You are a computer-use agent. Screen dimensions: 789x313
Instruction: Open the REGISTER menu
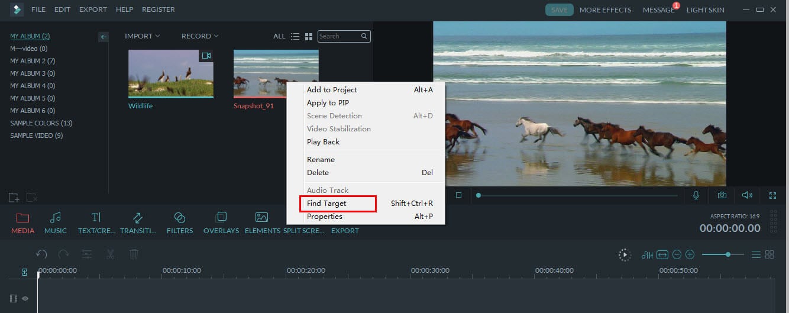click(159, 9)
